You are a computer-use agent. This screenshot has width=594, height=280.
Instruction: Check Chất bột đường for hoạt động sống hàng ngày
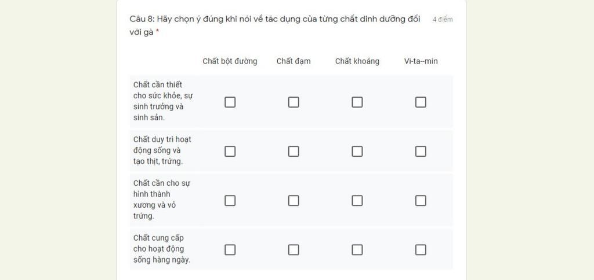coord(230,250)
